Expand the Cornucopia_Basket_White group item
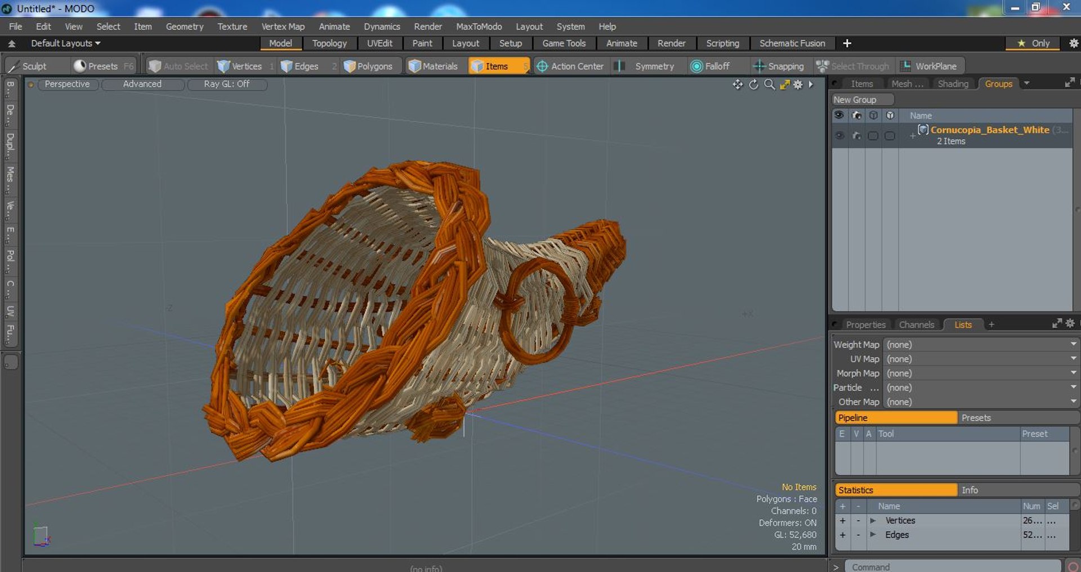 pos(912,136)
